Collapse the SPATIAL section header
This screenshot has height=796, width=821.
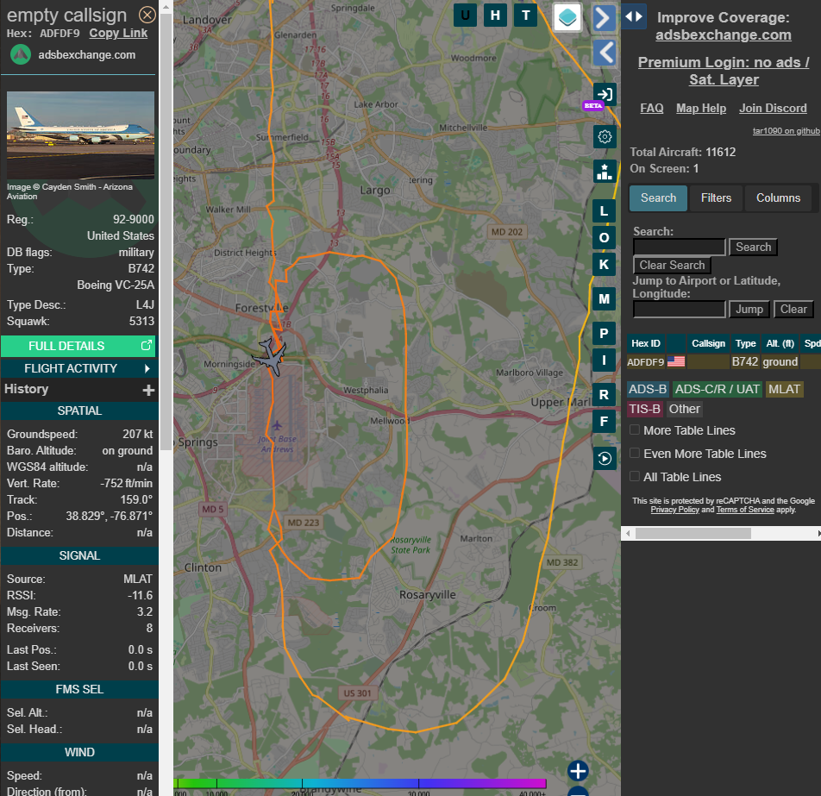point(79,411)
